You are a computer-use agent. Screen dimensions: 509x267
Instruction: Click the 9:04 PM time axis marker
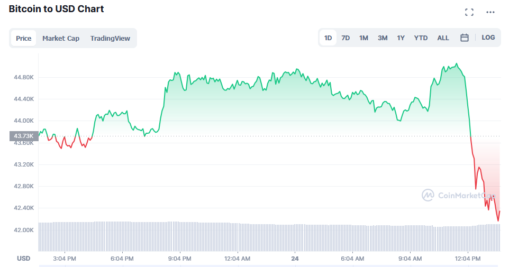click(x=180, y=259)
